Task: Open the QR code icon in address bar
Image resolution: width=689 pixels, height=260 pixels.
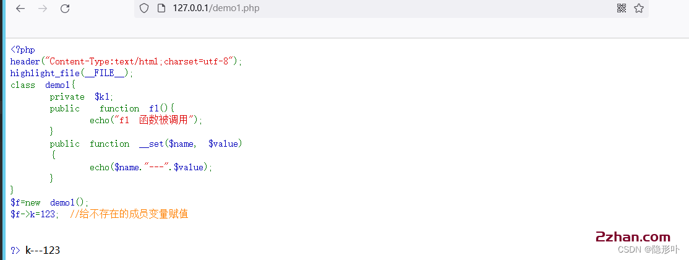Action: tap(622, 9)
